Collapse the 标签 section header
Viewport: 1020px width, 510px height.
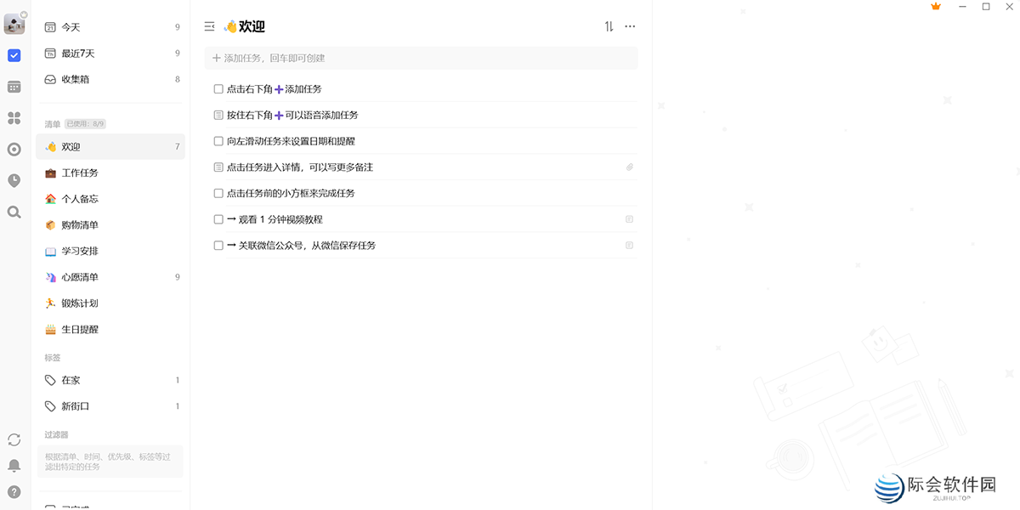pyautogui.click(x=54, y=358)
